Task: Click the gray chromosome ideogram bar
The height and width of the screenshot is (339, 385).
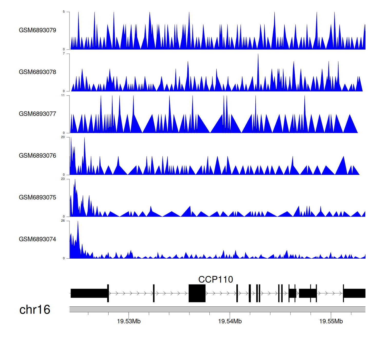Action: point(217,309)
